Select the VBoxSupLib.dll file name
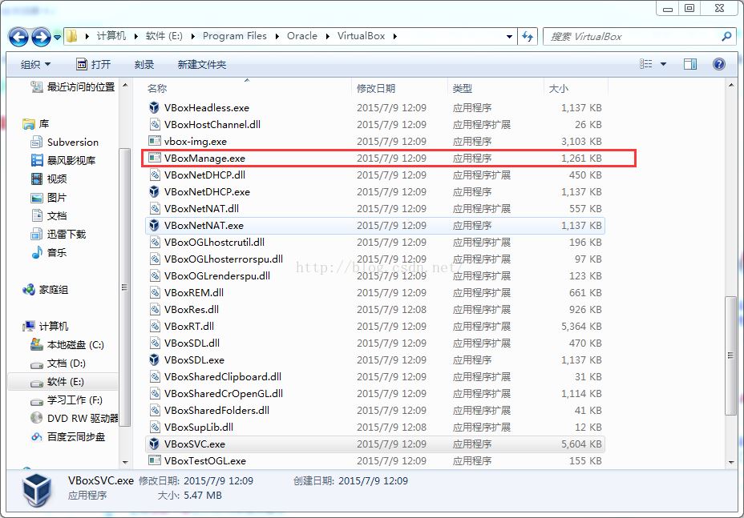This screenshot has width=744, height=518. 198,427
